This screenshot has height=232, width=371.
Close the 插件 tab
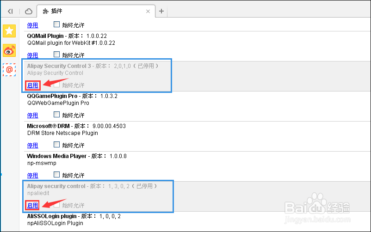point(148,11)
